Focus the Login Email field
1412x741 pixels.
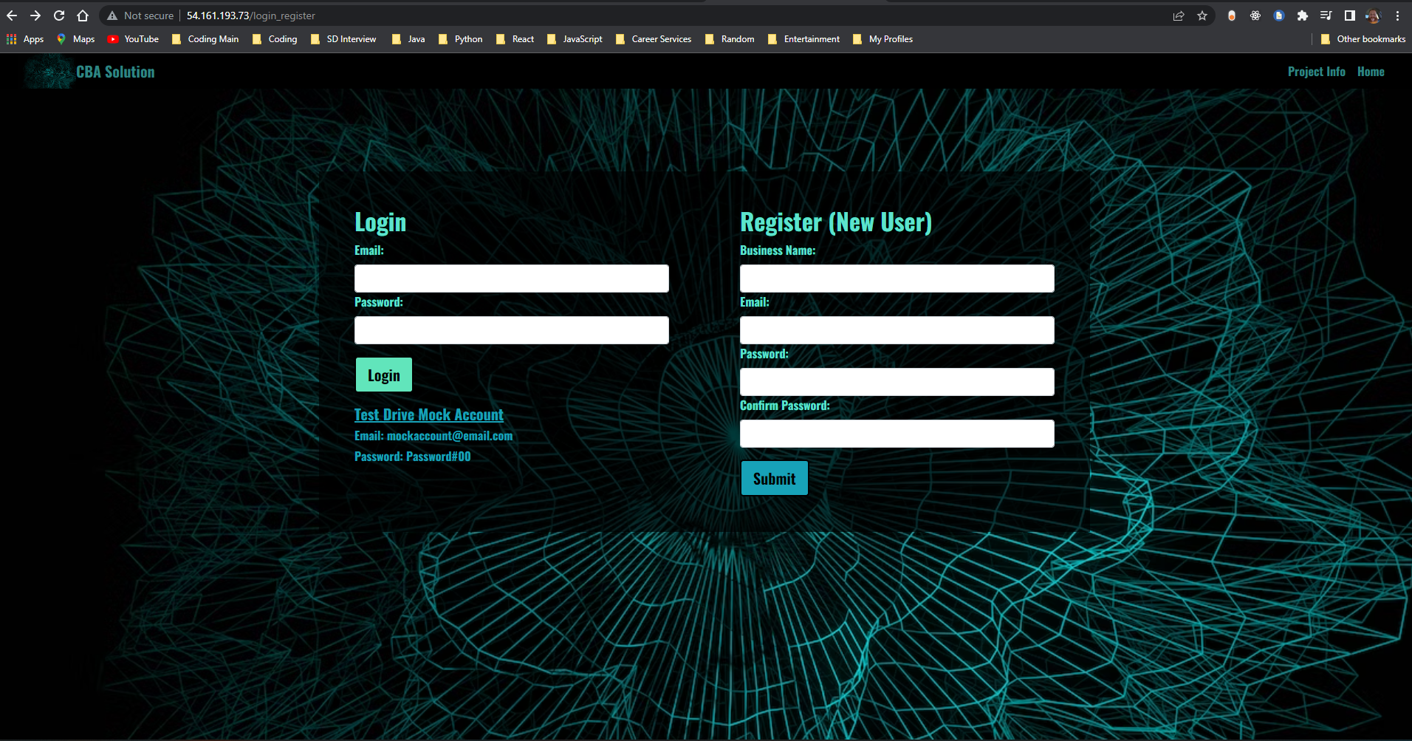512,279
